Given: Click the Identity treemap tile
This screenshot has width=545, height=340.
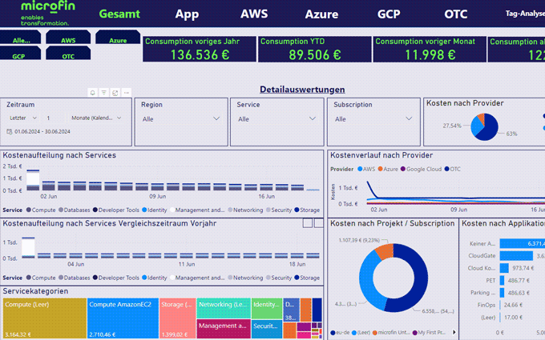Looking at the screenshot, I should point(267,308).
